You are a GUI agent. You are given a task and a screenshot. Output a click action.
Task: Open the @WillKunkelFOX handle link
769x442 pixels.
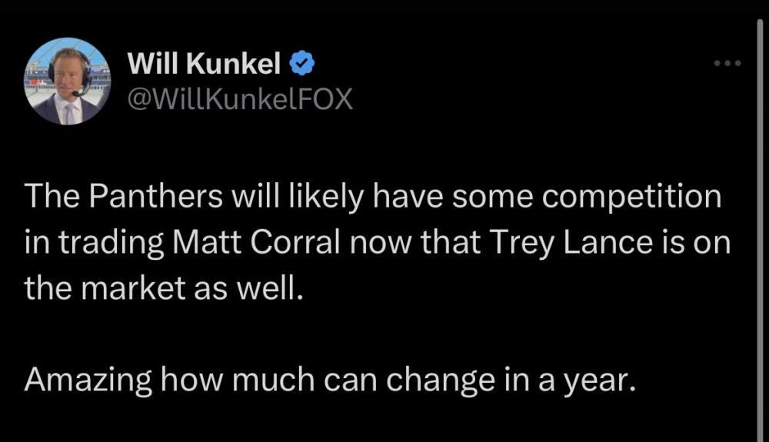pos(238,99)
